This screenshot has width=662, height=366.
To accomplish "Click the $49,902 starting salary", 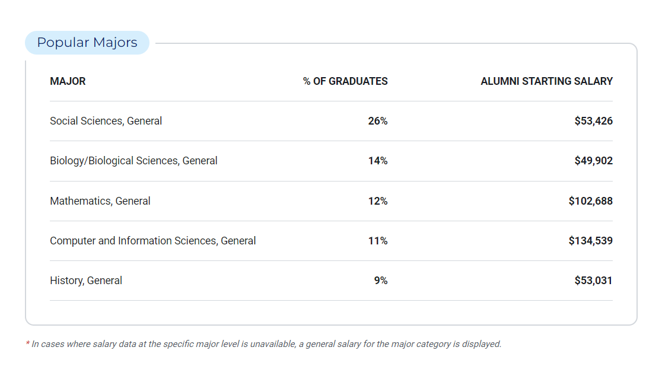I will (x=593, y=161).
